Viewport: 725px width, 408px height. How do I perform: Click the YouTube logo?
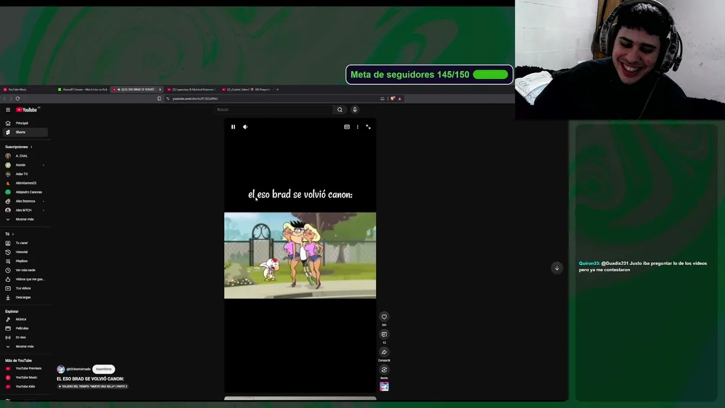pos(27,110)
